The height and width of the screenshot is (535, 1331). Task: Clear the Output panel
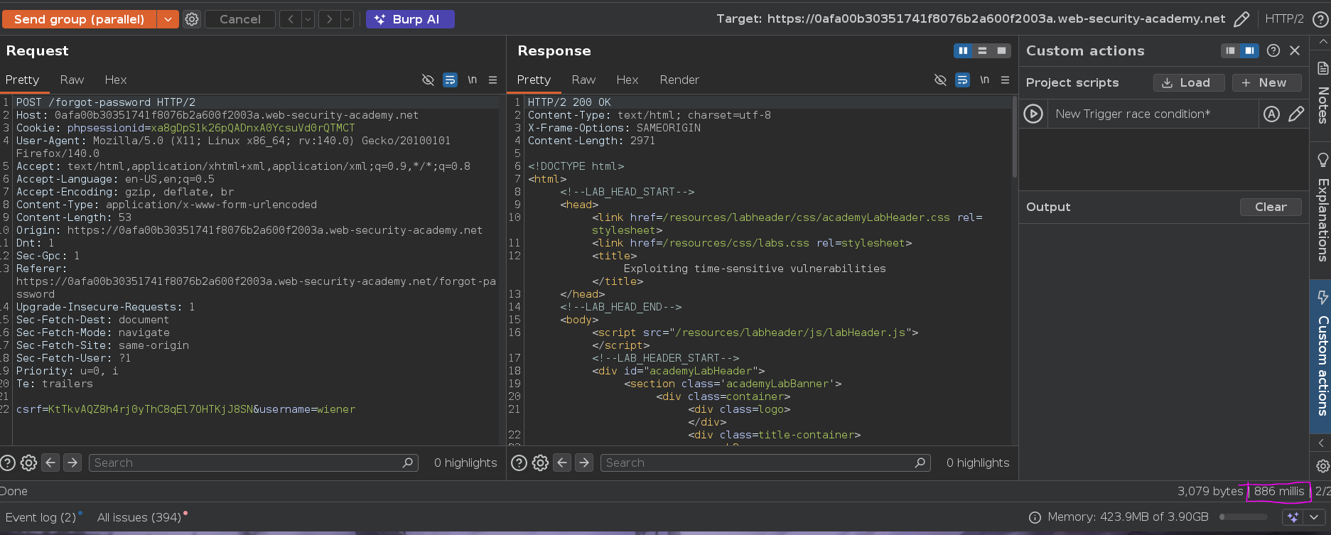(1271, 207)
